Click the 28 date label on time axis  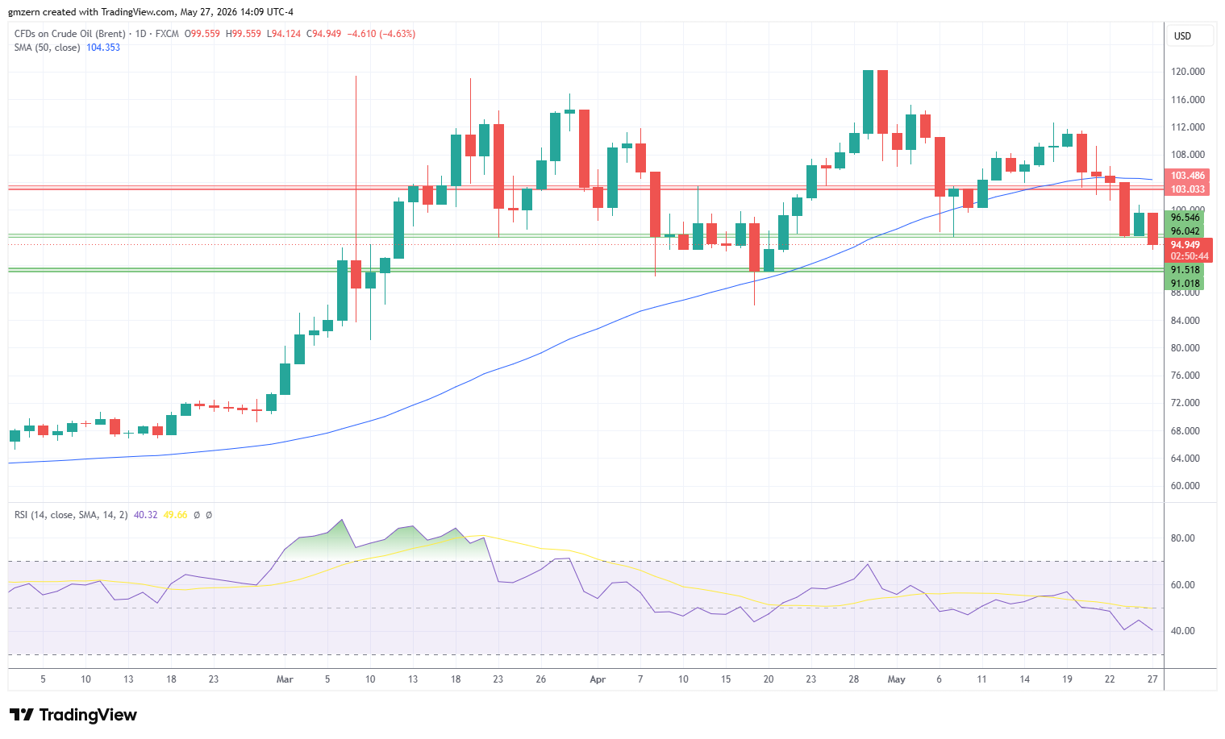click(x=853, y=679)
